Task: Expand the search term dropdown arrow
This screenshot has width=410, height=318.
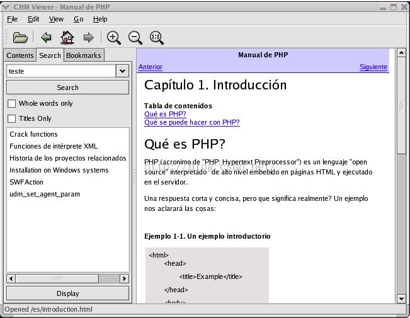Action: coord(122,71)
